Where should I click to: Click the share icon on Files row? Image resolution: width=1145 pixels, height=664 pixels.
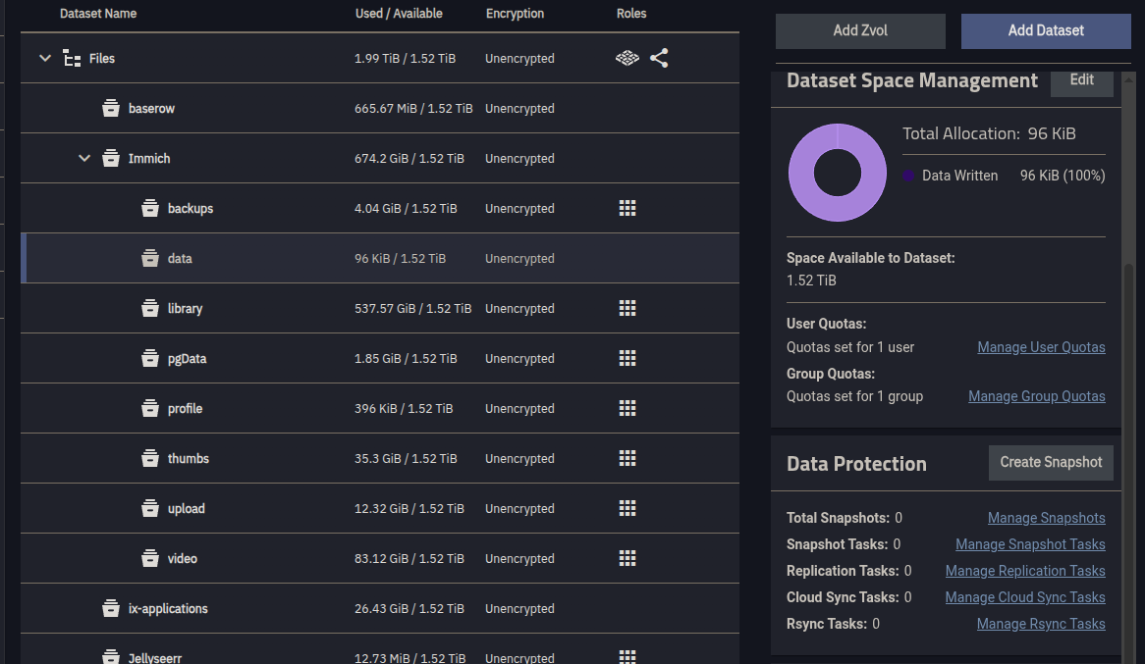659,59
